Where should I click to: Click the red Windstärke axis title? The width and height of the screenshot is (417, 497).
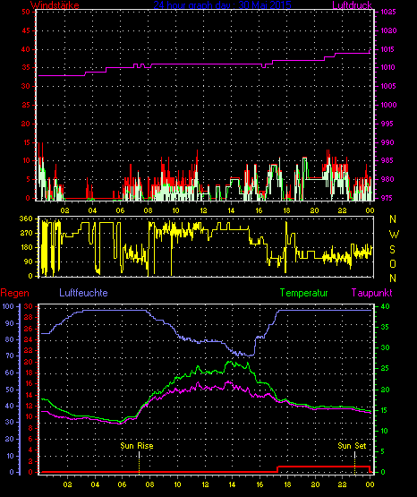click(55, 5)
